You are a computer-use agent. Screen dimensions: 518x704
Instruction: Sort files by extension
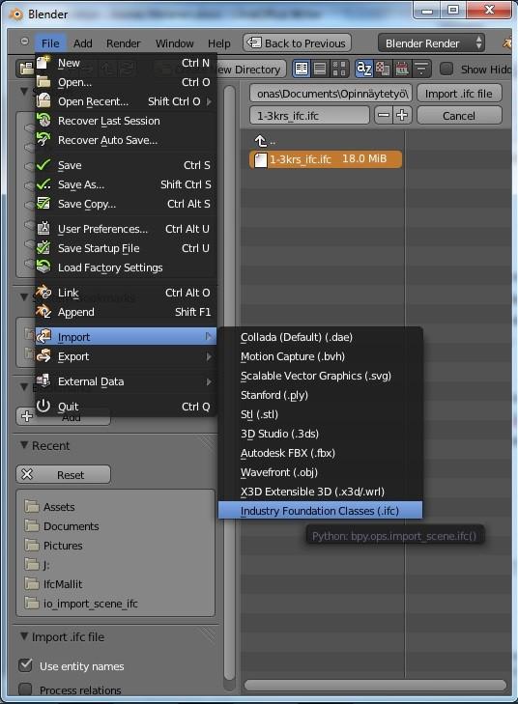coord(383,69)
